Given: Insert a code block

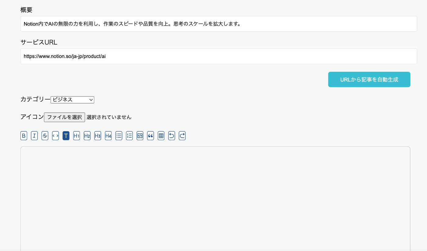Looking at the screenshot, I should coord(140,136).
